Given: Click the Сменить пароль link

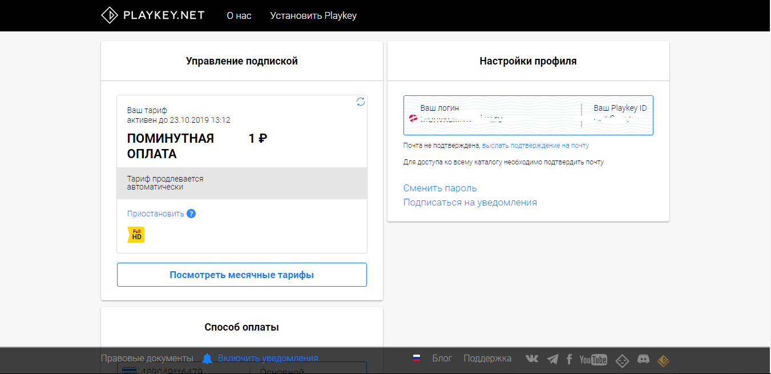Looking at the screenshot, I should [440, 188].
